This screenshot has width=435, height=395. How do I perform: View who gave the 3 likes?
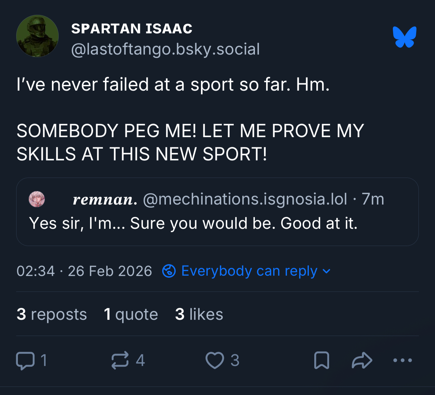(199, 314)
